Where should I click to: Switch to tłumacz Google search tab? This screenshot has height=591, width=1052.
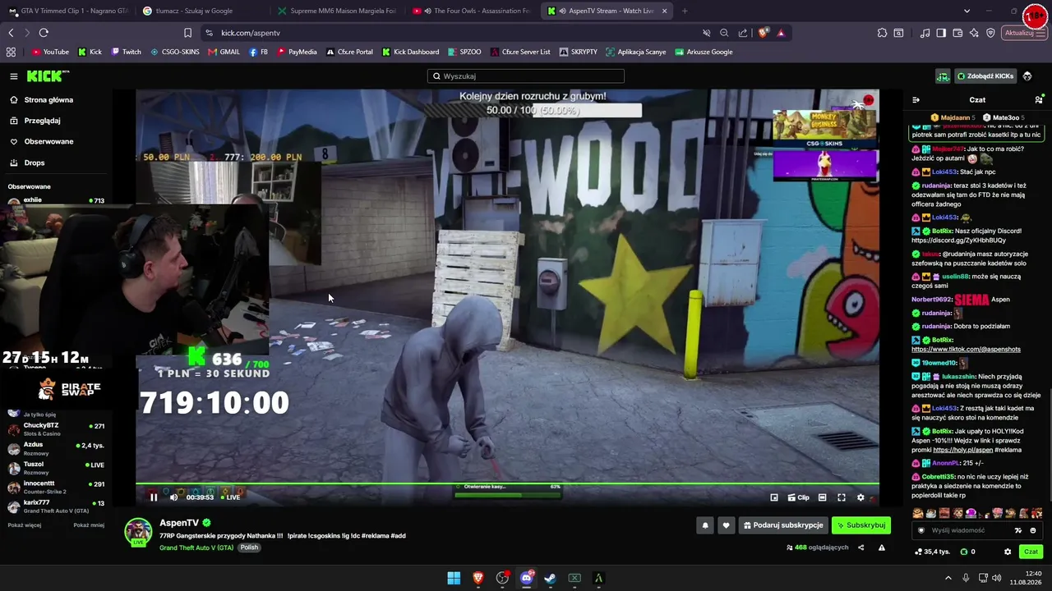tap(202, 11)
